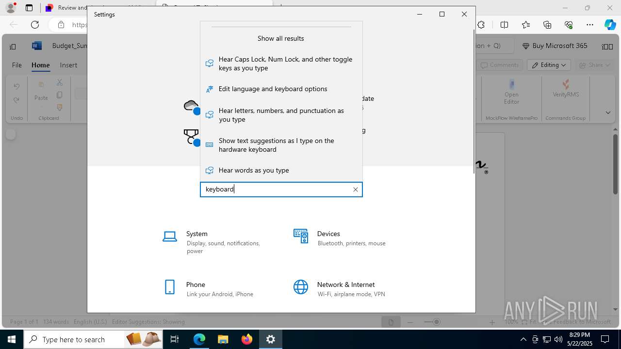621x349 pixels.
Task: Click the Comments button in Word
Action: [500, 65]
